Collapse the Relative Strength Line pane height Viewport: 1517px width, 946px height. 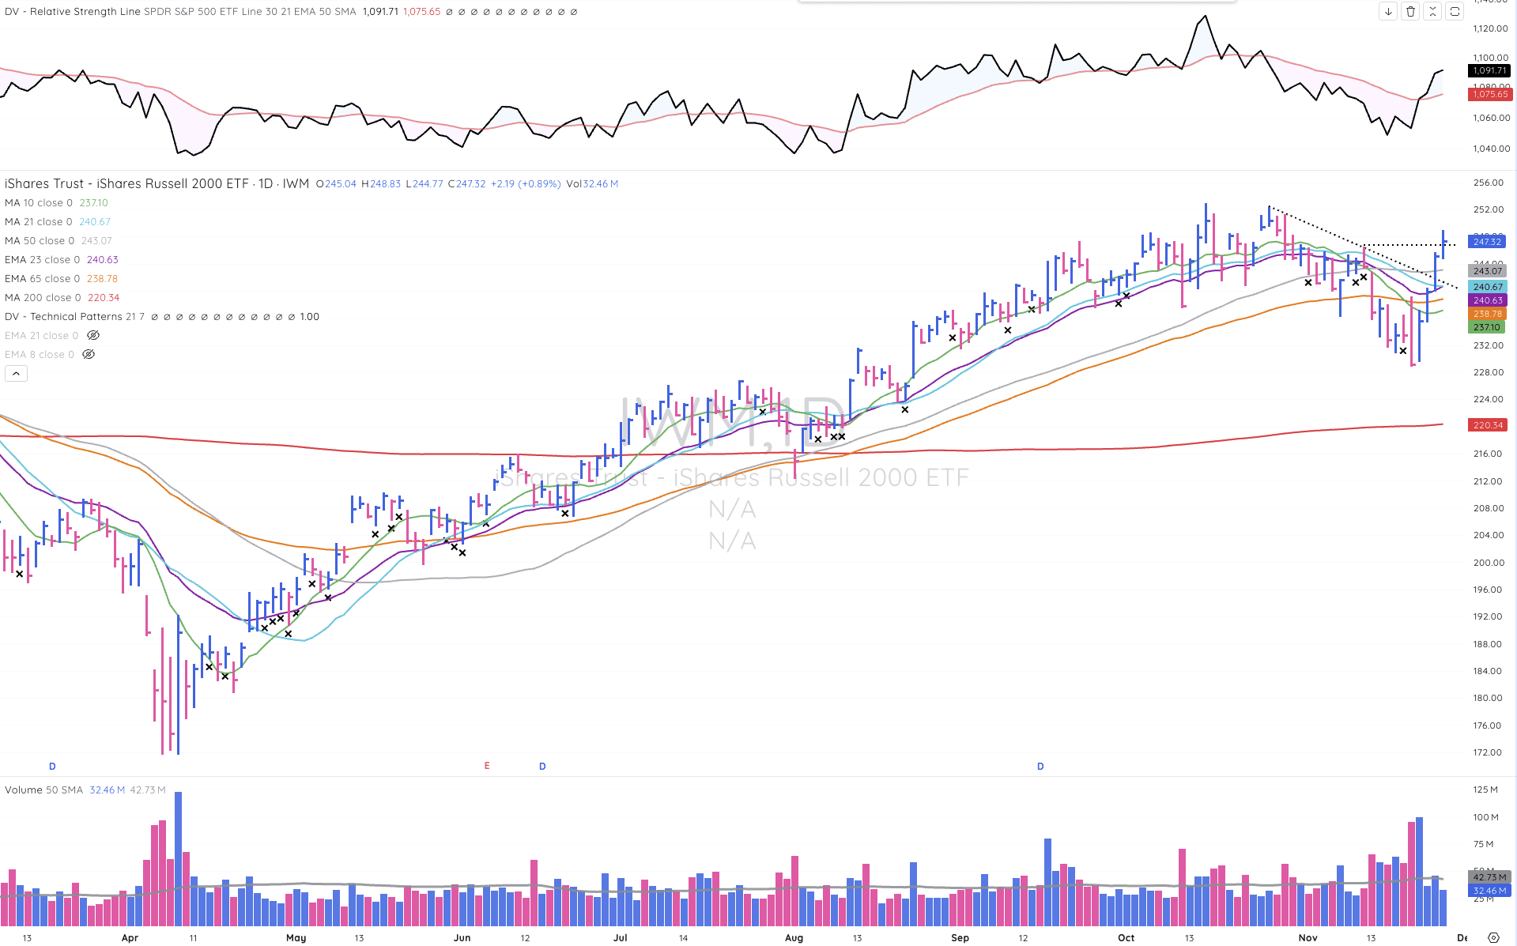(x=1432, y=12)
